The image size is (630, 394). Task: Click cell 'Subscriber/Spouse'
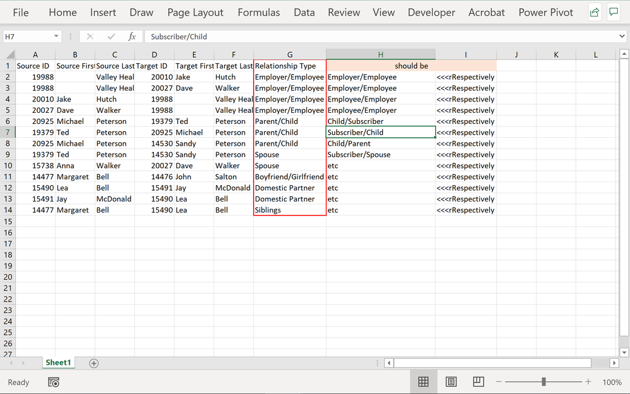pyautogui.click(x=381, y=155)
